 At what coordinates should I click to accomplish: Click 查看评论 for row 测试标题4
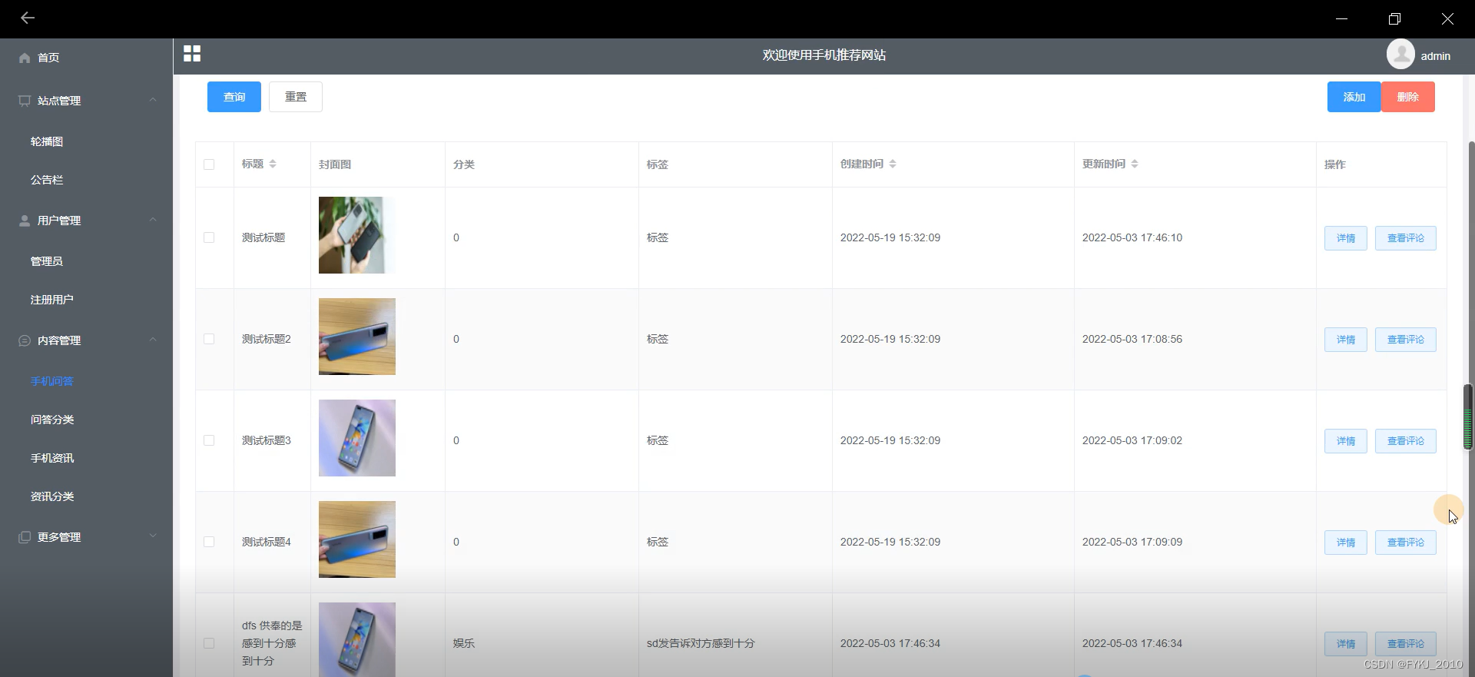(x=1406, y=543)
